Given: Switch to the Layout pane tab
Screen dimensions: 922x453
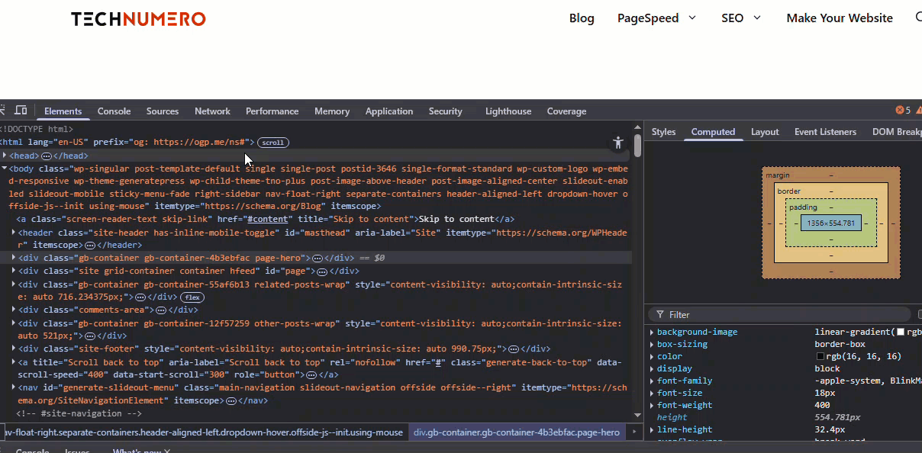Looking at the screenshot, I should [765, 132].
